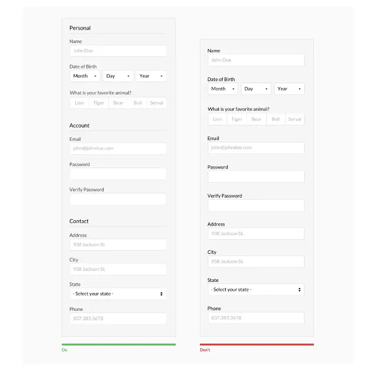Select Tiger in the left form's animal options
384x373 pixels.
(x=99, y=103)
